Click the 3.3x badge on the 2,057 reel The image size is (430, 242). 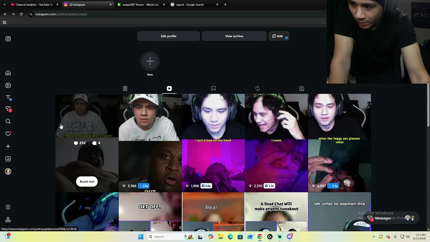(333, 186)
